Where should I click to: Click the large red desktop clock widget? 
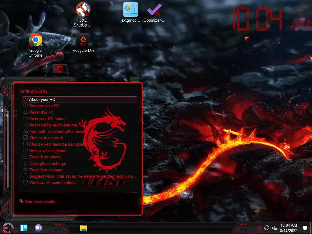pos(272,19)
